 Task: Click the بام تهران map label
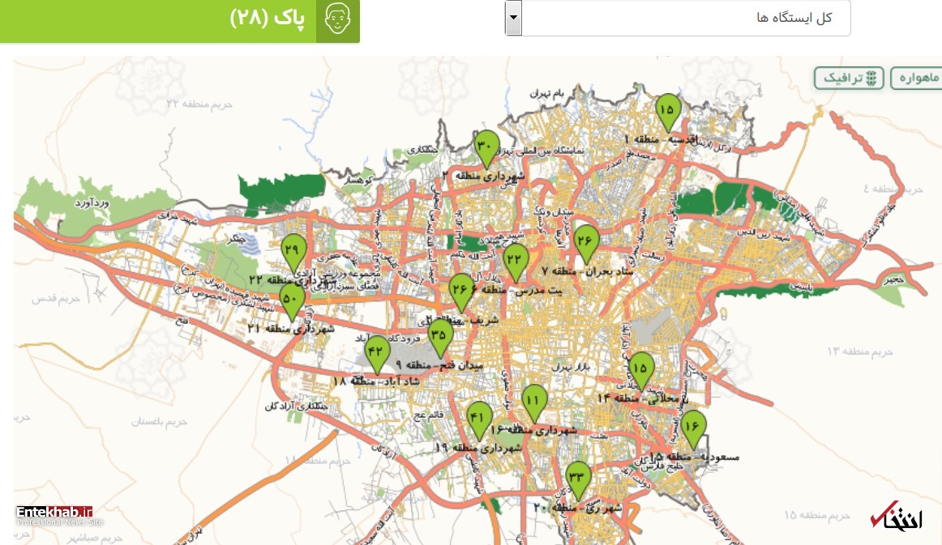[547, 94]
